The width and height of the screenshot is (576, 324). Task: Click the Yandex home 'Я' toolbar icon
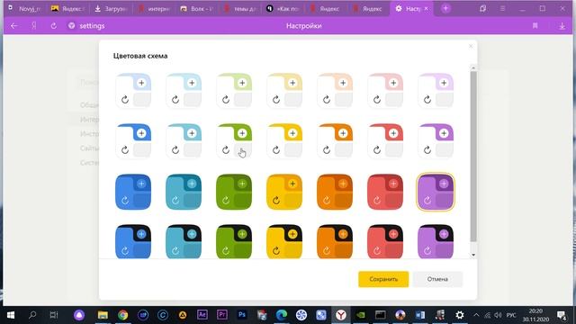[x=34, y=26]
